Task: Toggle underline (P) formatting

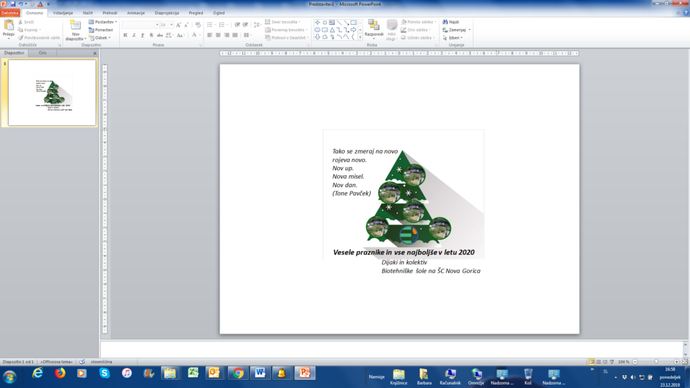Action: [143, 35]
